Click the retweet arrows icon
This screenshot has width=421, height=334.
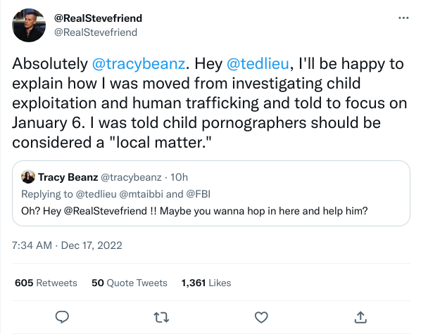(x=161, y=317)
